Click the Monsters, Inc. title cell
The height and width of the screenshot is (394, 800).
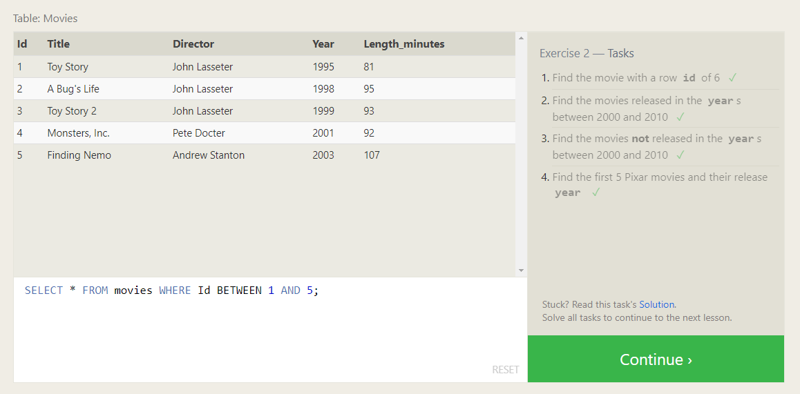[x=79, y=133]
